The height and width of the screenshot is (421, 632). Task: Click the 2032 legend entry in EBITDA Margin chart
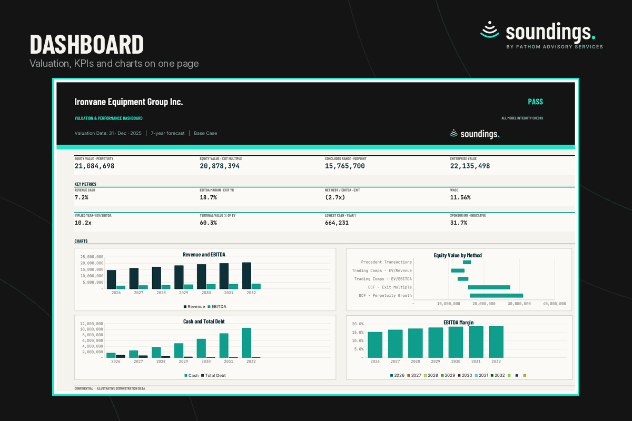click(x=498, y=375)
